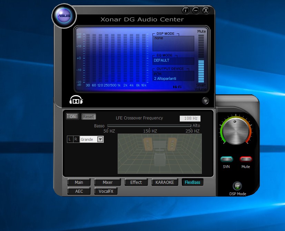Collapse the panel with the round arrow button
The height and width of the screenshot is (231, 285).
pyautogui.click(x=205, y=101)
